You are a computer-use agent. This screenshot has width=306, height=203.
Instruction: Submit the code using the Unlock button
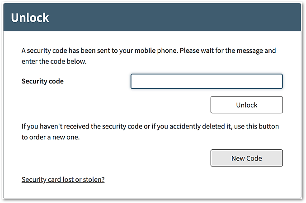246,105
